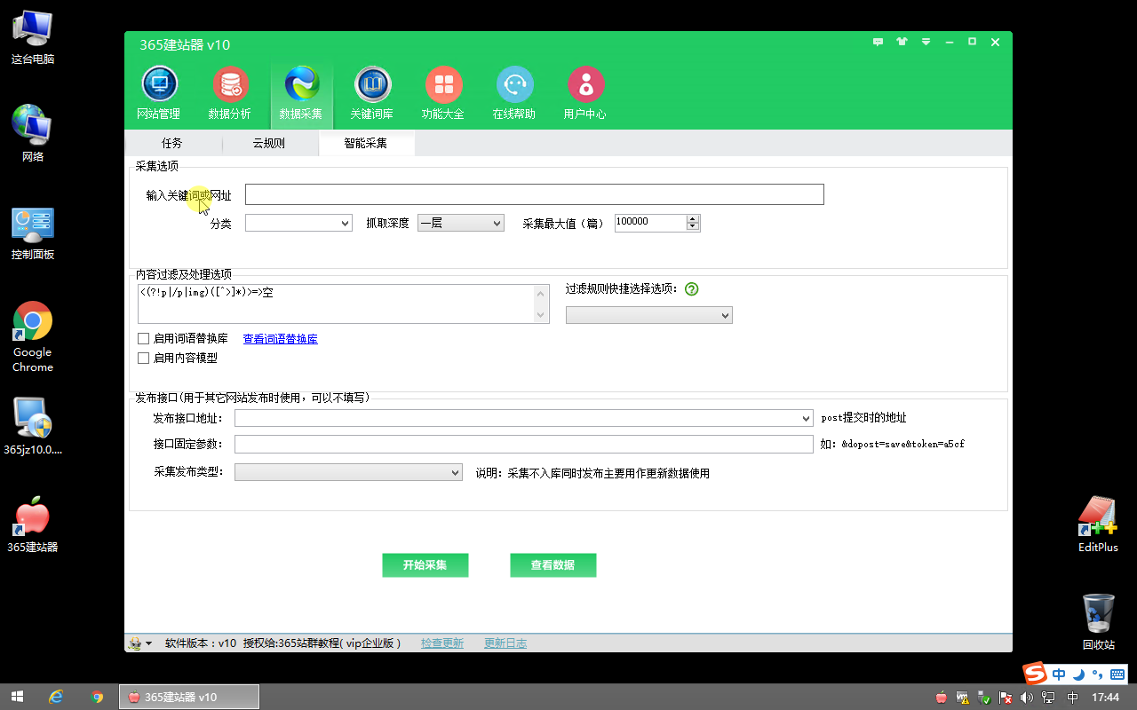Click the Windows Start button
The width and height of the screenshot is (1137, 710).
[17, 697]
